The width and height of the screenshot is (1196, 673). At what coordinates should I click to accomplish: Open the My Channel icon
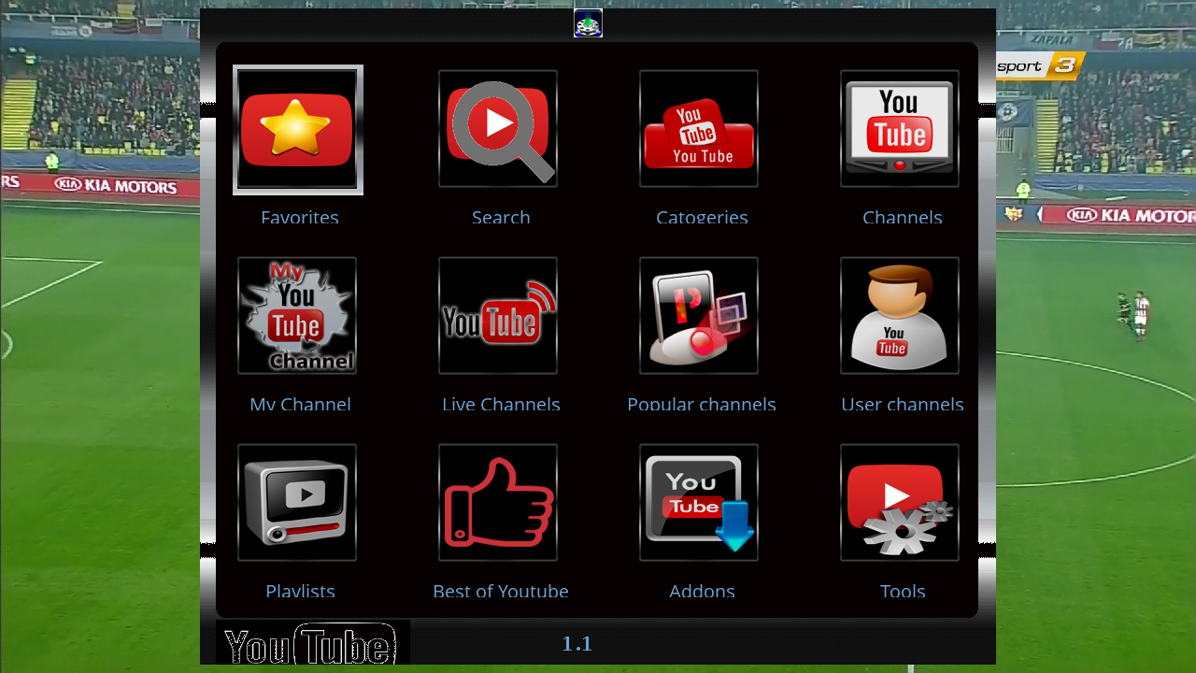tap(297, 316)
